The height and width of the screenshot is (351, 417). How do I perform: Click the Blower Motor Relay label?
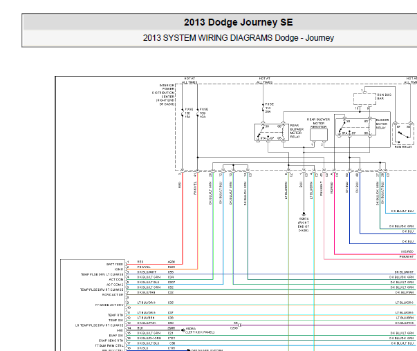tap(382, 124)
